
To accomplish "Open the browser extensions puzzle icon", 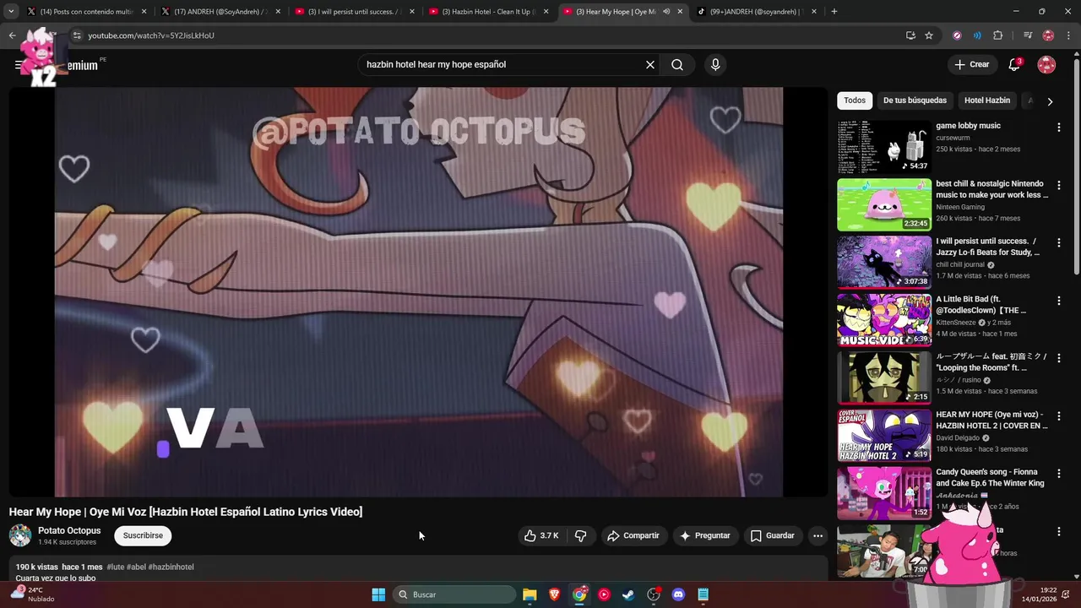I will click(997, 35).
